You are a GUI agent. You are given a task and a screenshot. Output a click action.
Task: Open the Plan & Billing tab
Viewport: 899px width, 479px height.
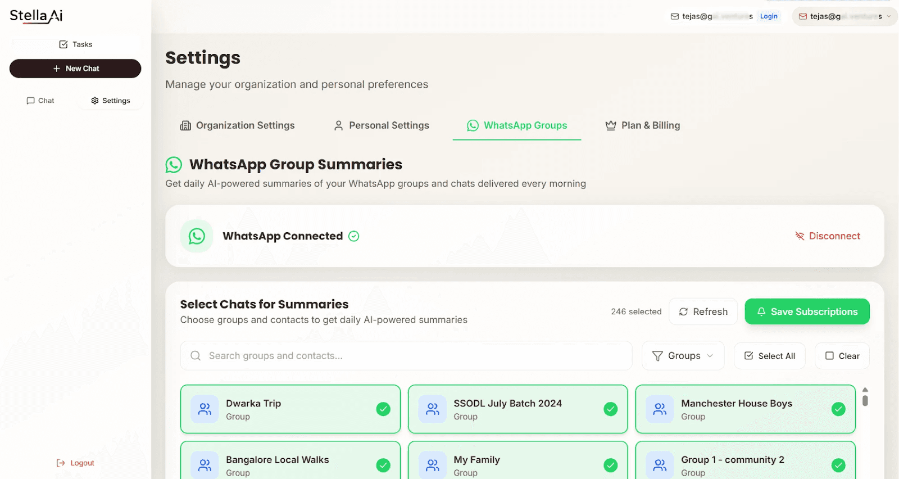coord(642,125)
